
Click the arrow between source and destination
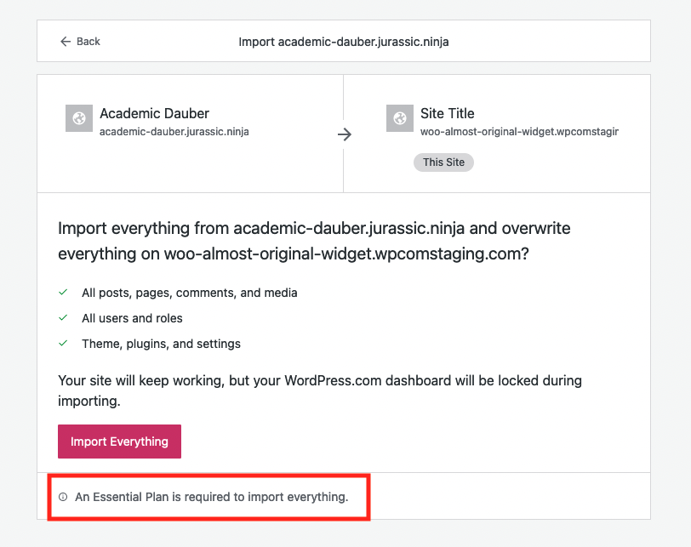(344, 134)
